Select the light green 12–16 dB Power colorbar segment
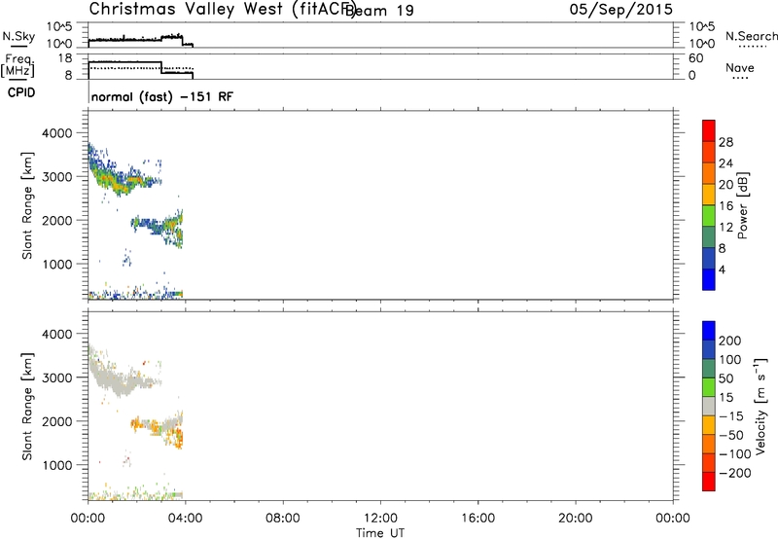Screen dimensions: 778x539 709,215
